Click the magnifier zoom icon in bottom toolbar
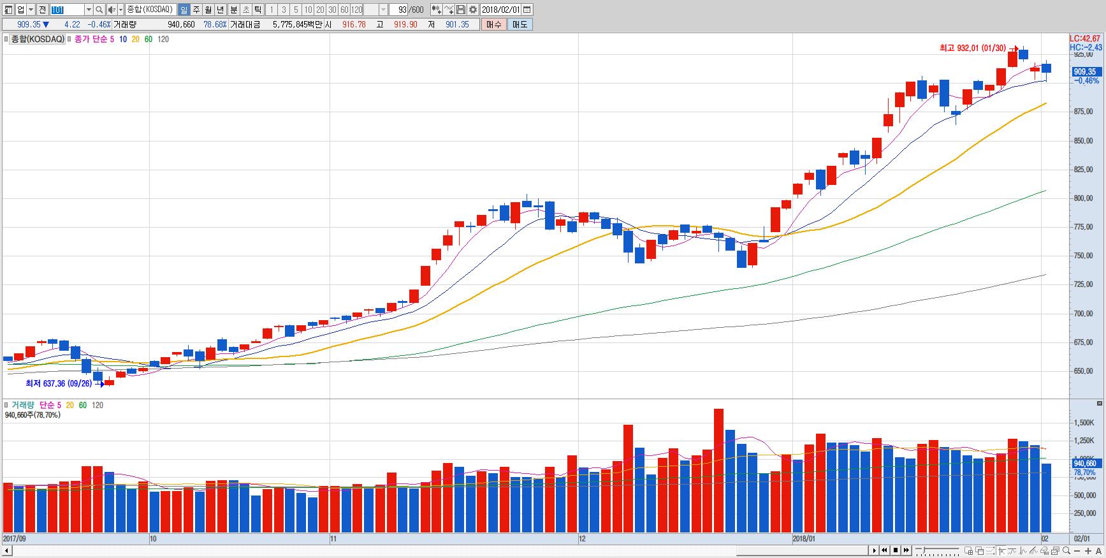1106x558 pixels. point(1066,550)
